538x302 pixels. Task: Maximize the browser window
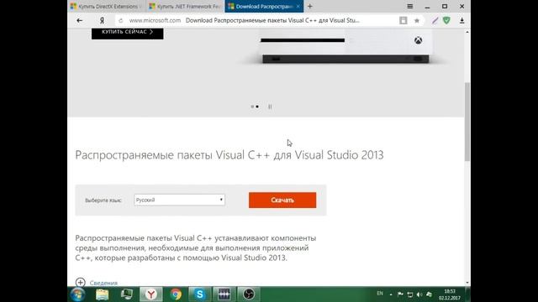(x=445, y=6)
